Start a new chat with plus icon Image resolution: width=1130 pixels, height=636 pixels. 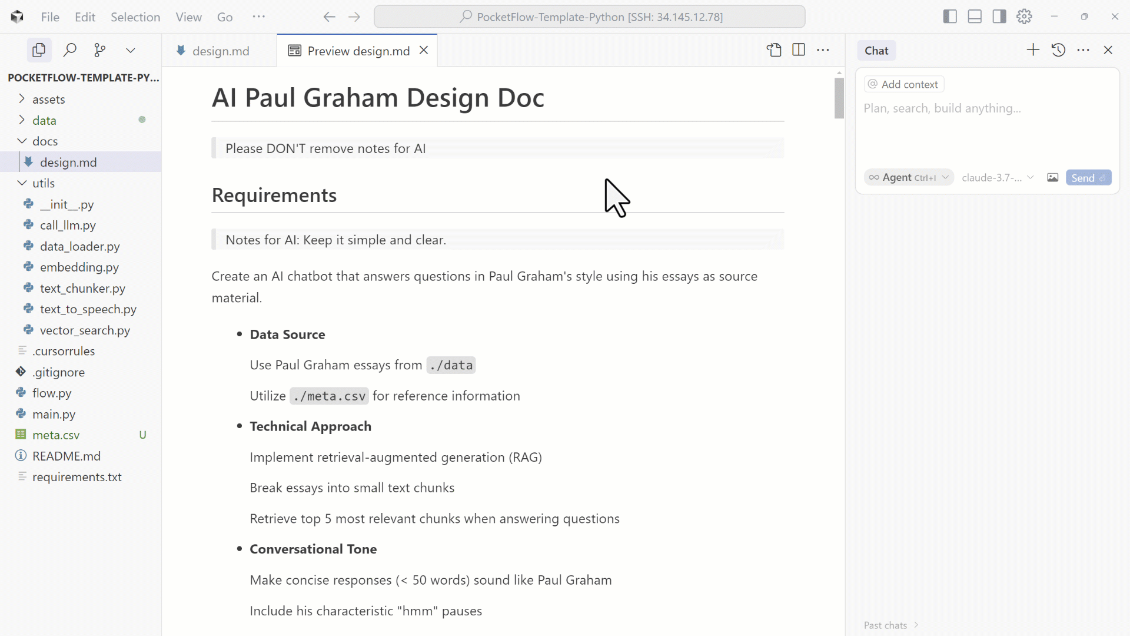[1033, 51]
